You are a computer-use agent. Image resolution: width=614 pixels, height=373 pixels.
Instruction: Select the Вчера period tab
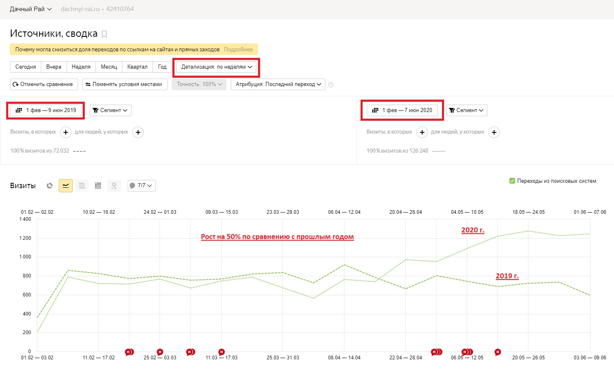click(54, 67)
